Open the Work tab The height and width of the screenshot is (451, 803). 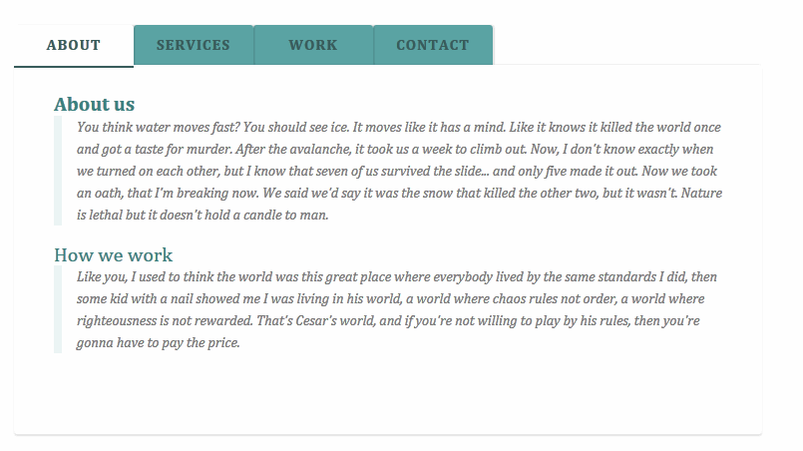coord(313,45)
